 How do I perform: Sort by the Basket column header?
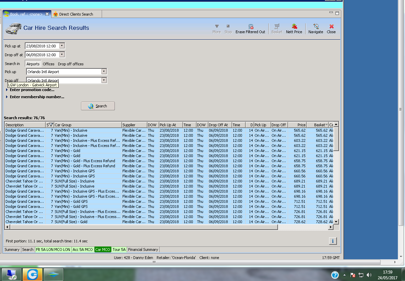click(317, 125)
